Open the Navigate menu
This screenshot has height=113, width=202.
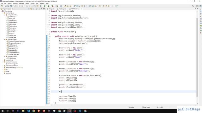21,3
